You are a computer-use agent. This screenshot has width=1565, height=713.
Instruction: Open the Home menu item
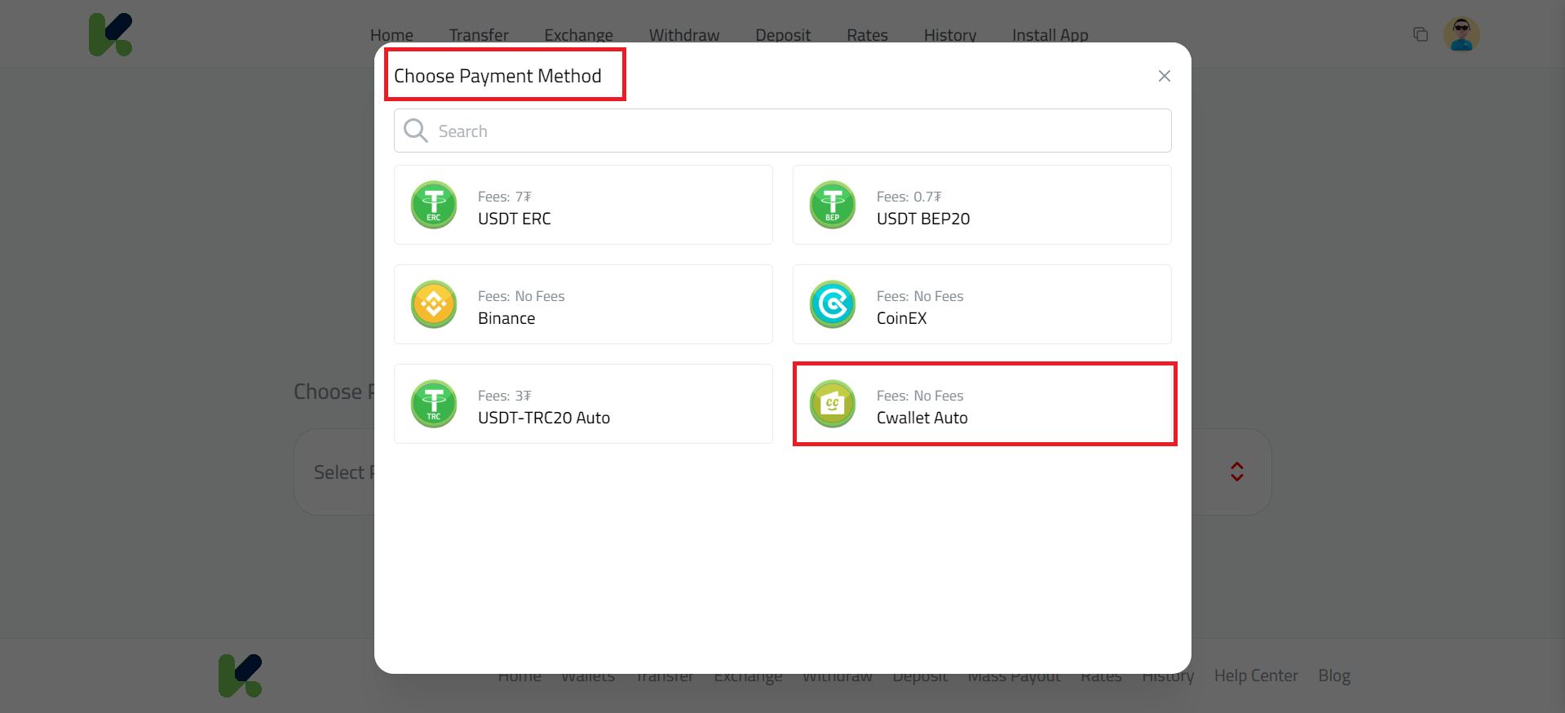point(391,35)
